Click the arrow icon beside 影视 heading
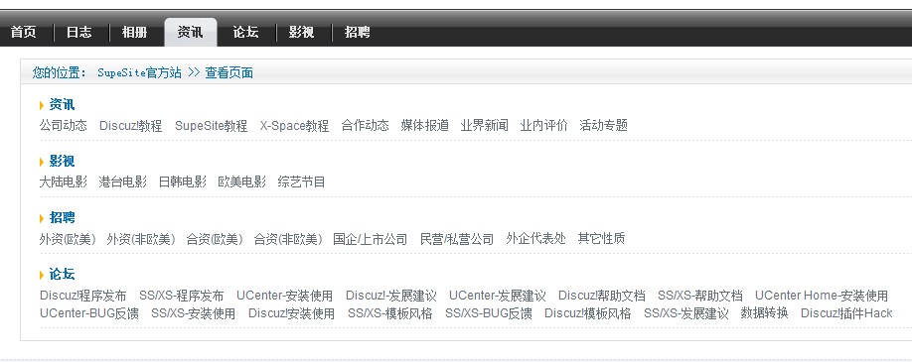 click(x=42, y=162)
